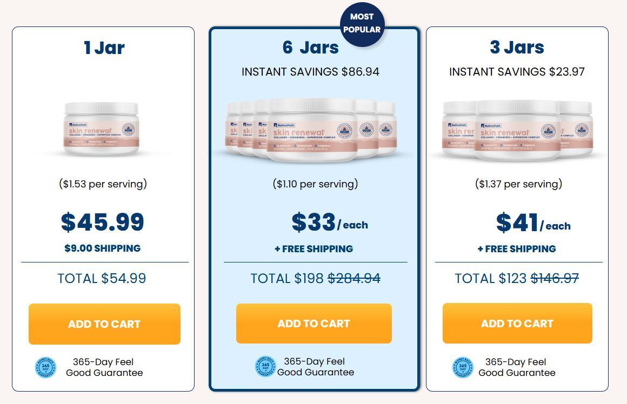The image size is (627, 404).
Task: Click the $45.99 price
Action: point(103,222)
